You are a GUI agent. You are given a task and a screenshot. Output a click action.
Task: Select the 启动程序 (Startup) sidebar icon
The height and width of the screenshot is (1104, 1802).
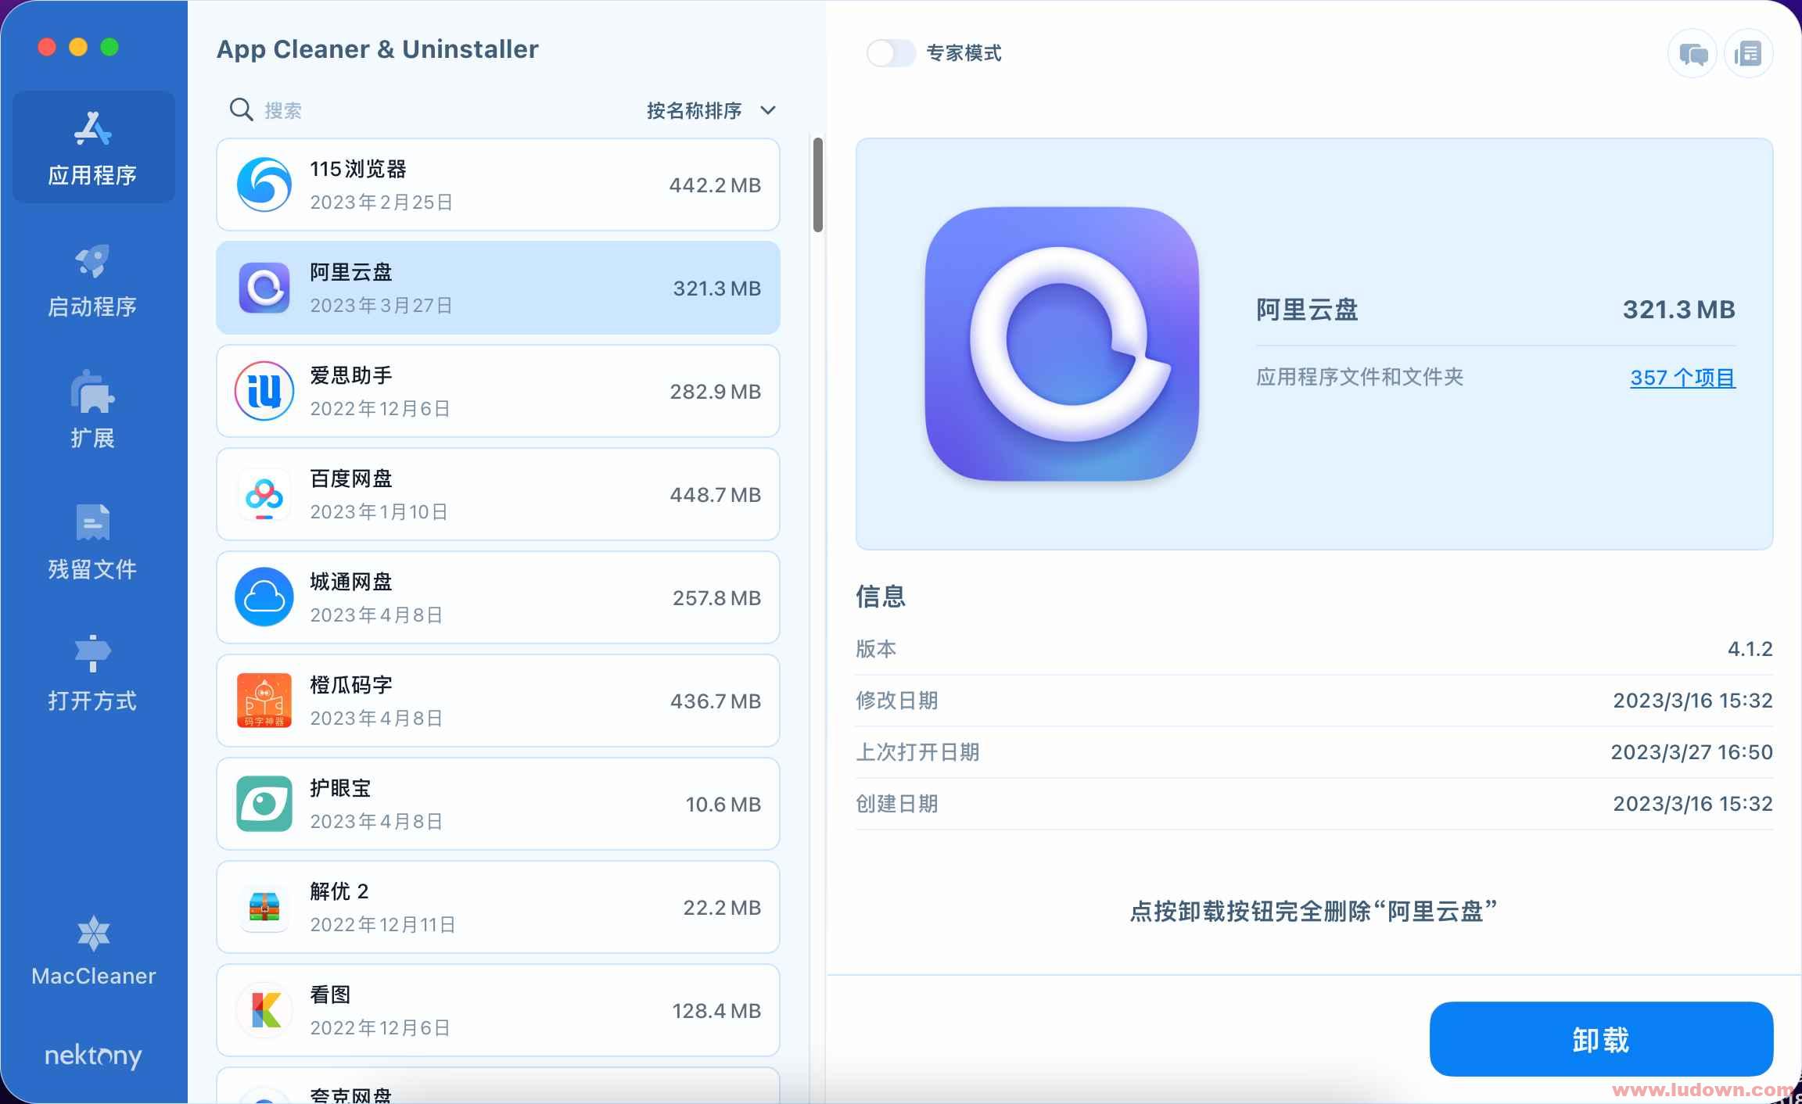click(x=92, y=279)
